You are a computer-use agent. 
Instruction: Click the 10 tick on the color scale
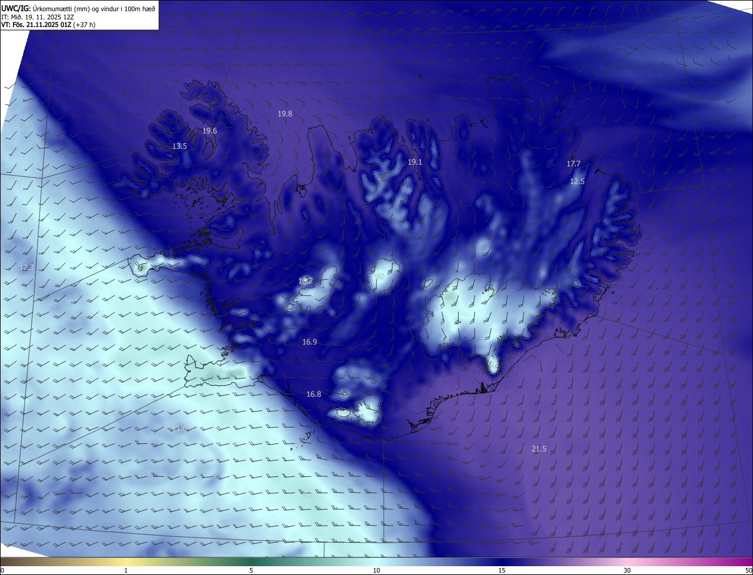tap(376, 570)
